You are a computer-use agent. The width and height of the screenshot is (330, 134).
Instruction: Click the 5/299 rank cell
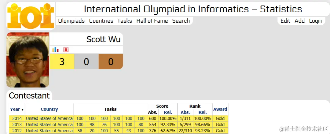pyautogui.click(x=185, y=125)
